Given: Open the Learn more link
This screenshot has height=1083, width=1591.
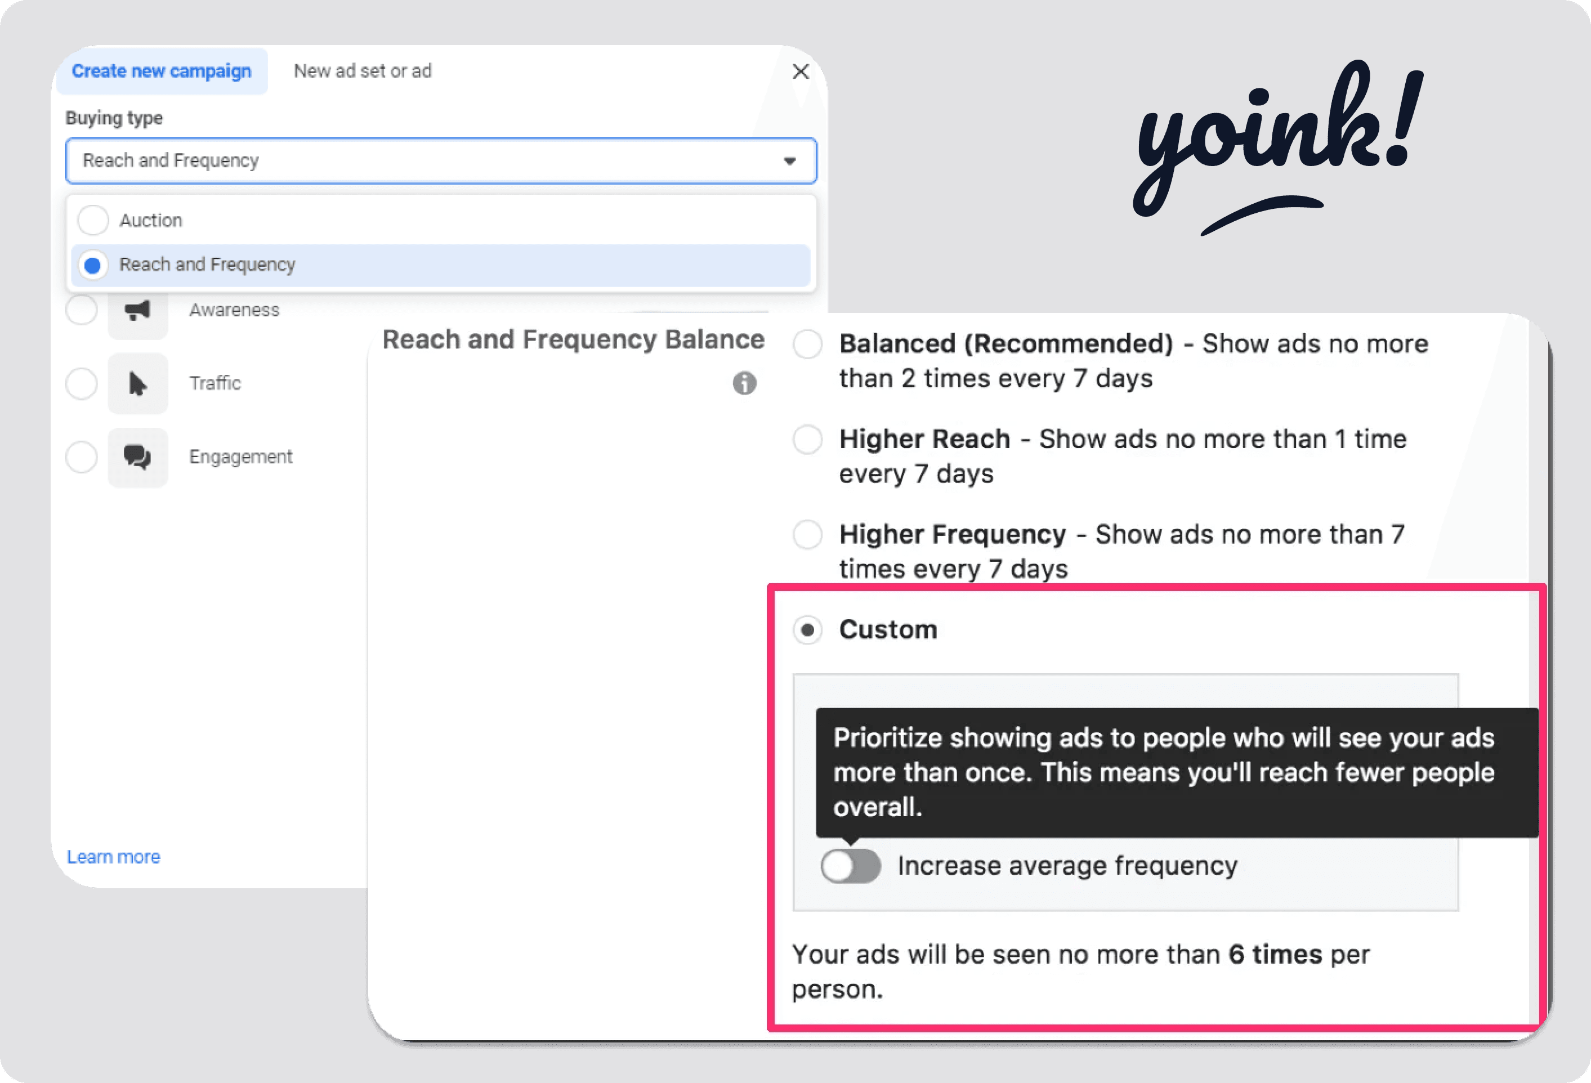Looking at the screenshot, I should pyautogui.click(x=114, y=856).
